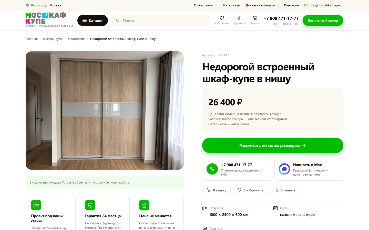Click document icon on Цена не меняется card
The width and height of the screenshot is (369, 230).
pos(144,205)
